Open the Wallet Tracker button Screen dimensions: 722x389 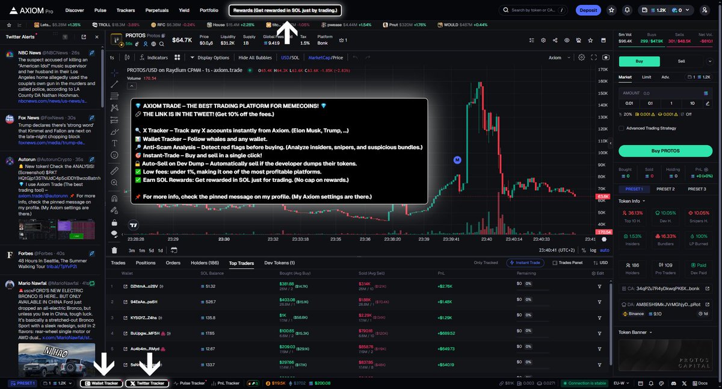pos(101,383)
